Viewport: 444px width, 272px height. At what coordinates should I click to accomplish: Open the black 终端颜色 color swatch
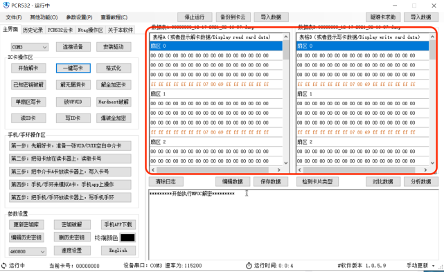pyautogui.click(x=127, y=237)
